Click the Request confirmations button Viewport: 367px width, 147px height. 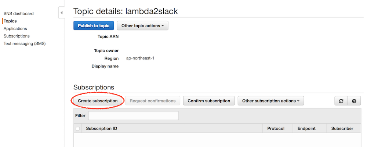153,101
